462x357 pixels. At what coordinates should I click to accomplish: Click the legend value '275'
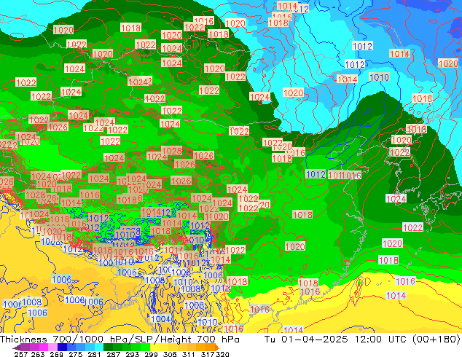(76, 354)
